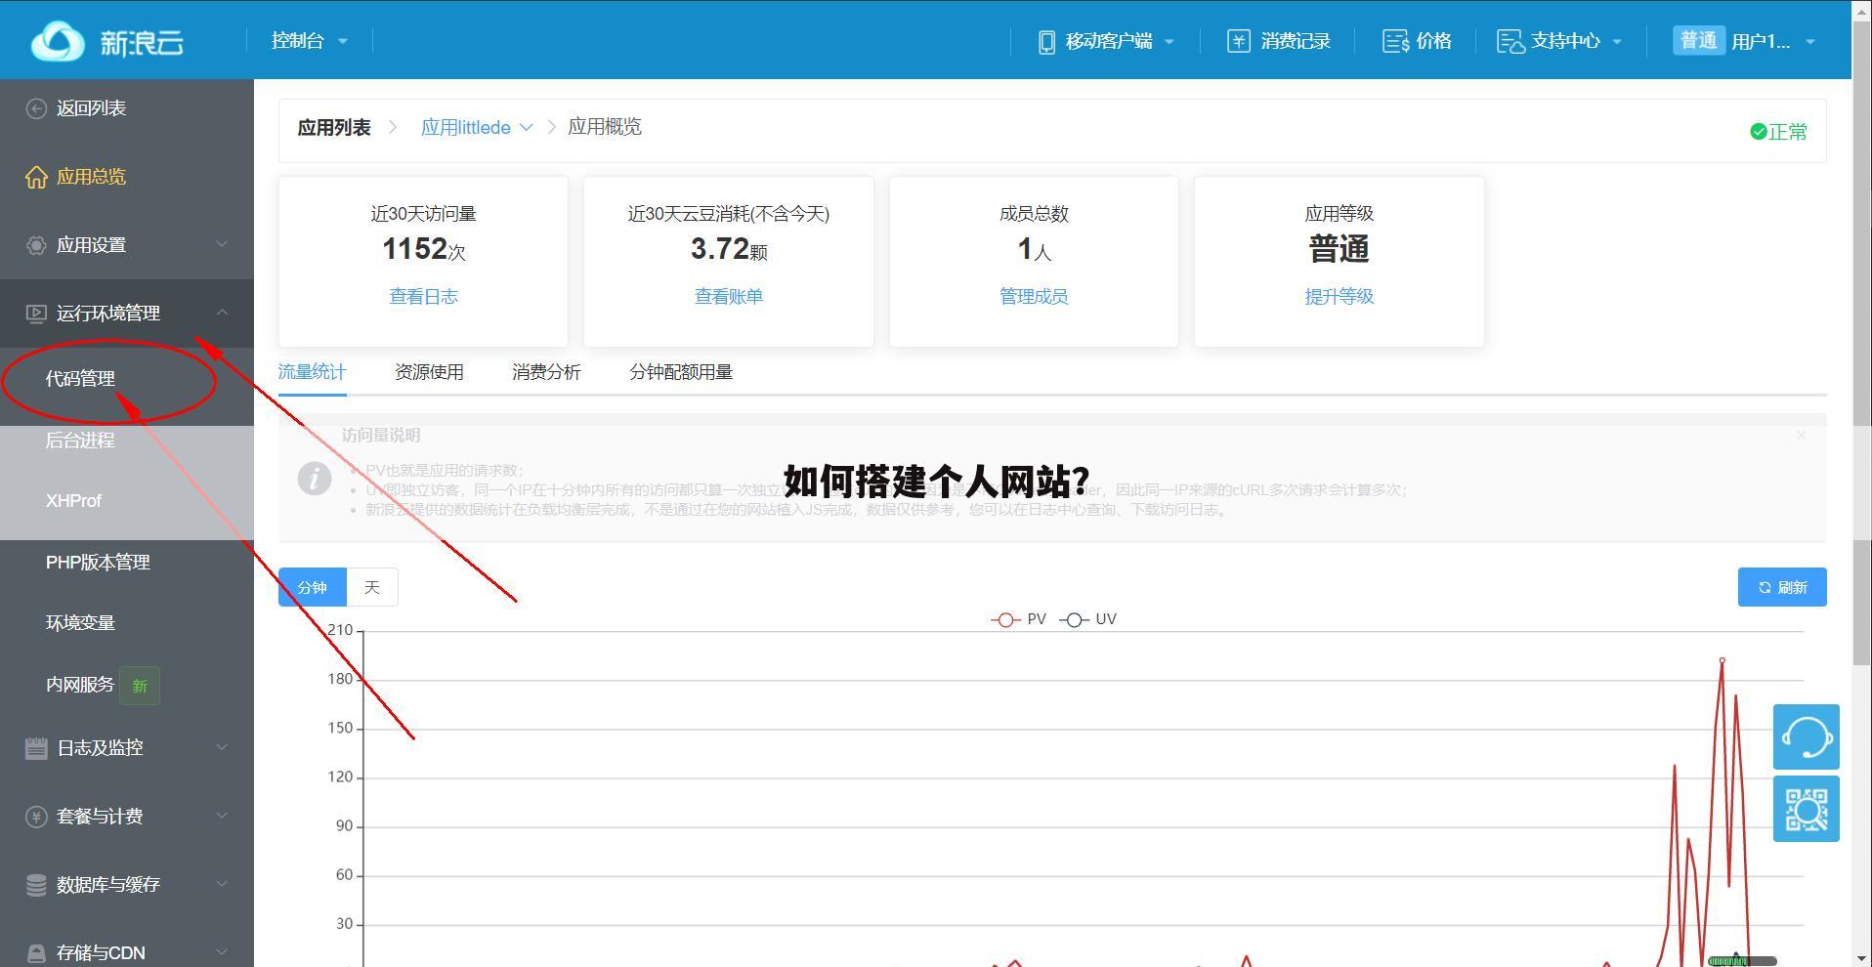Screen dimensions: 1872x967
Task: Click the 应用列表 breadcrumb
Action: (x=334, y=128)
